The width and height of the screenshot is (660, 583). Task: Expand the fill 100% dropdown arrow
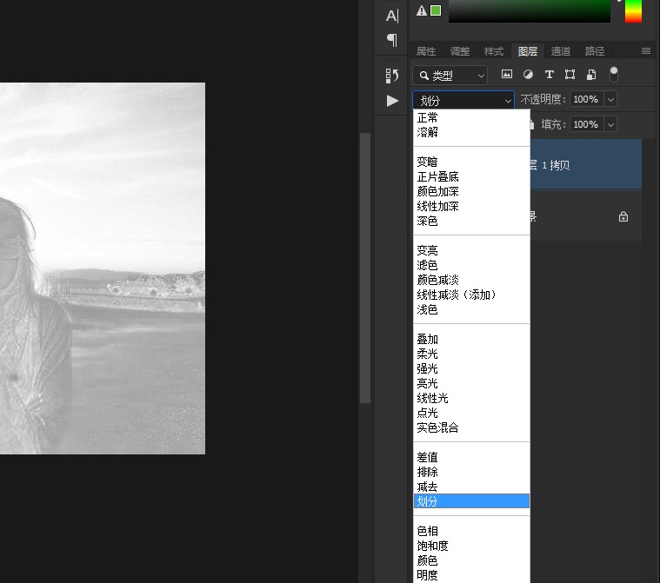click(x=610, y=125)
